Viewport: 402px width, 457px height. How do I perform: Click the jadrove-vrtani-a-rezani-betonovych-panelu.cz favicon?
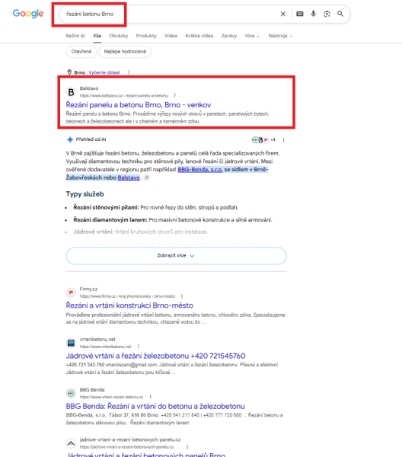click(71, 443)
